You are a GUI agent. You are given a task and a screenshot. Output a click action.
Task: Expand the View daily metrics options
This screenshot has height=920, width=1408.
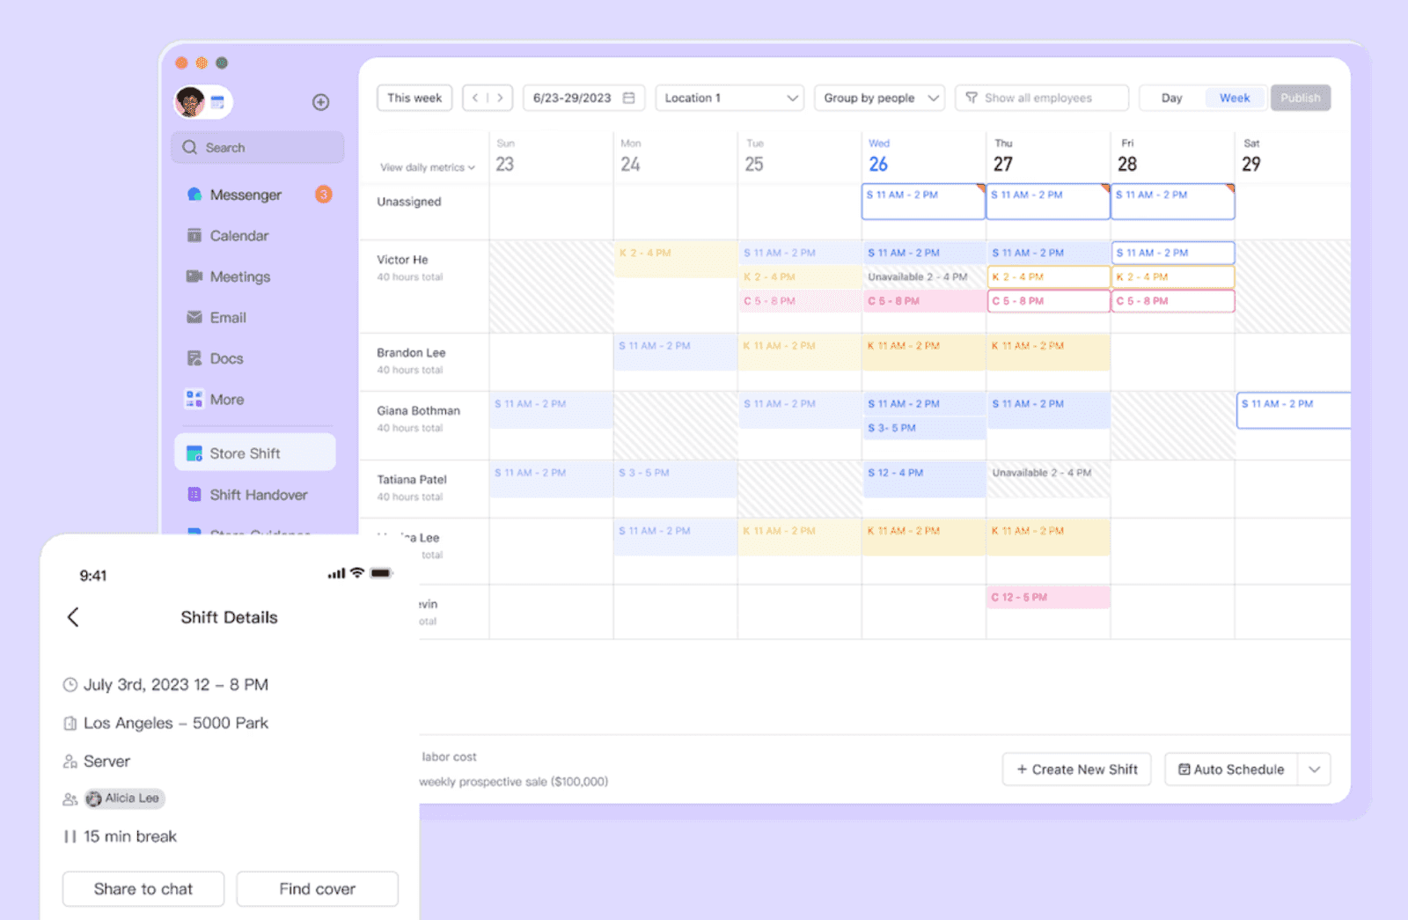point(426,167)
